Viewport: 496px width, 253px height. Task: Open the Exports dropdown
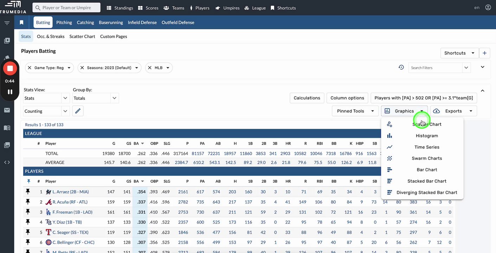tap(453, 111)
